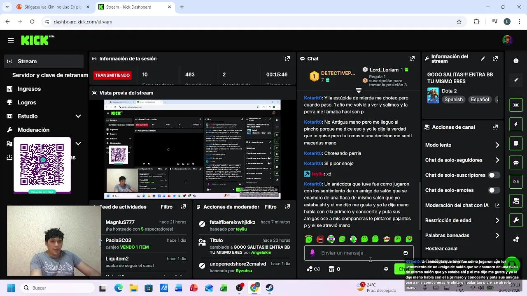Expand the Modo lento options

(497, 145)
